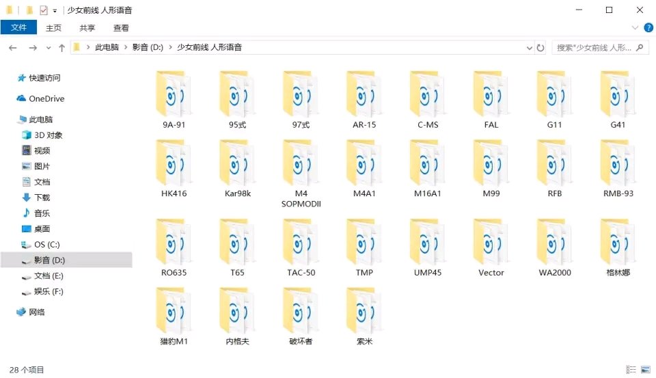Switch to the 主页 ribbon tab

point(53,27)
